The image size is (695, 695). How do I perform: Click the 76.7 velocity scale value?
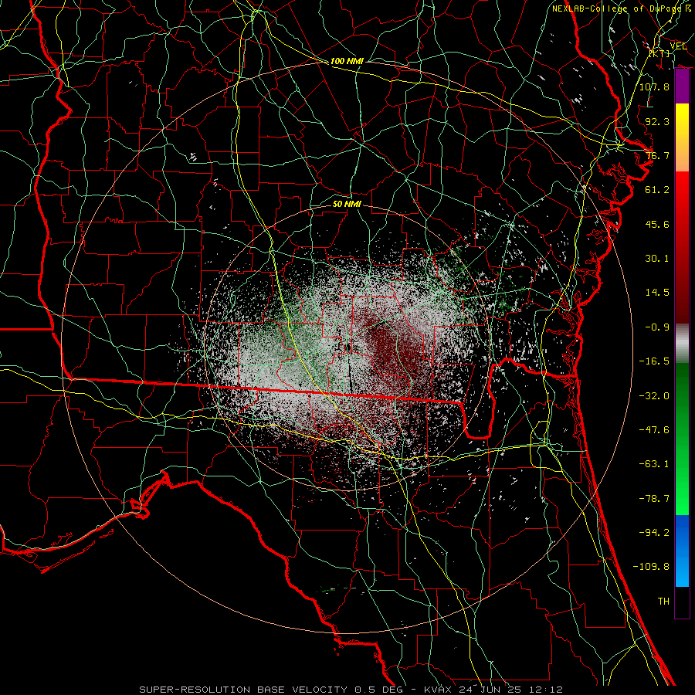(x=657, y=155)
